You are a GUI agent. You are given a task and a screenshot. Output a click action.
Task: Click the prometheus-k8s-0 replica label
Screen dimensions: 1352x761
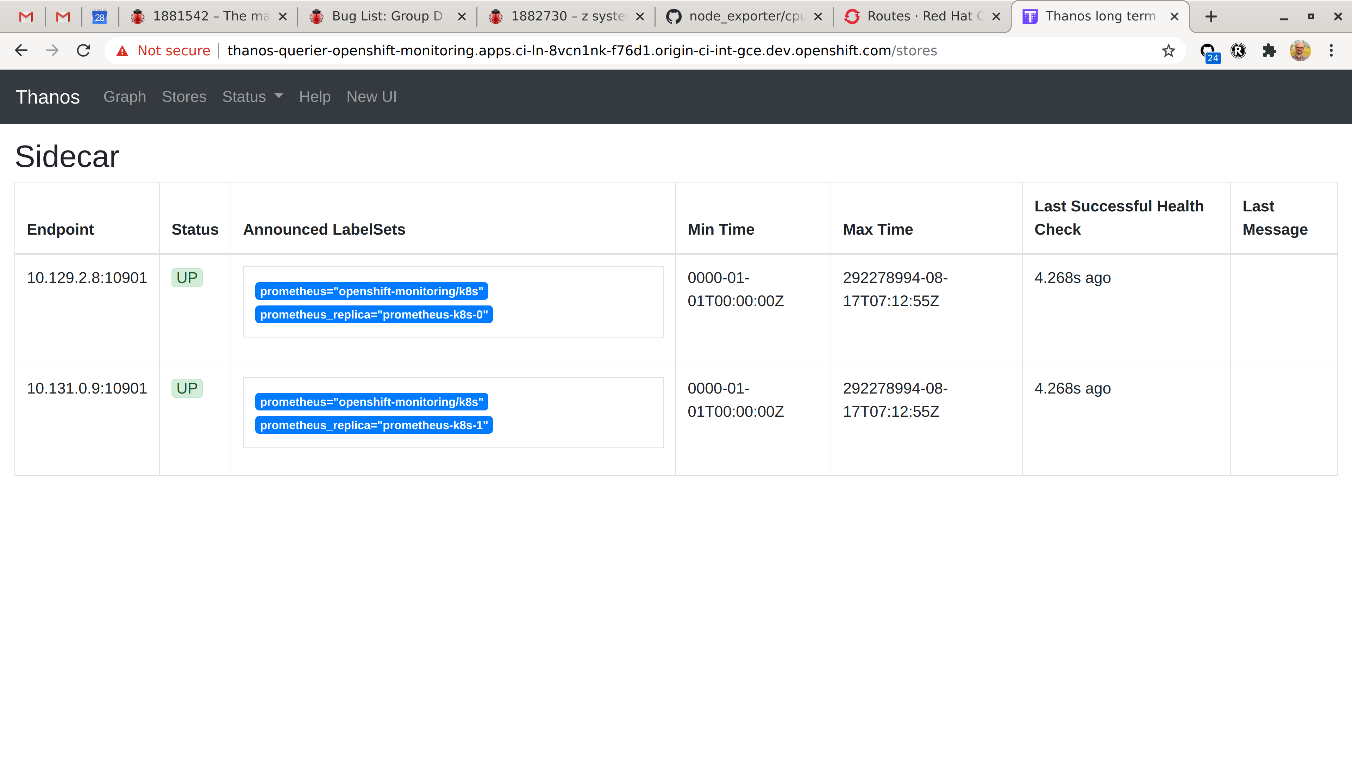(x=374, y=315)
